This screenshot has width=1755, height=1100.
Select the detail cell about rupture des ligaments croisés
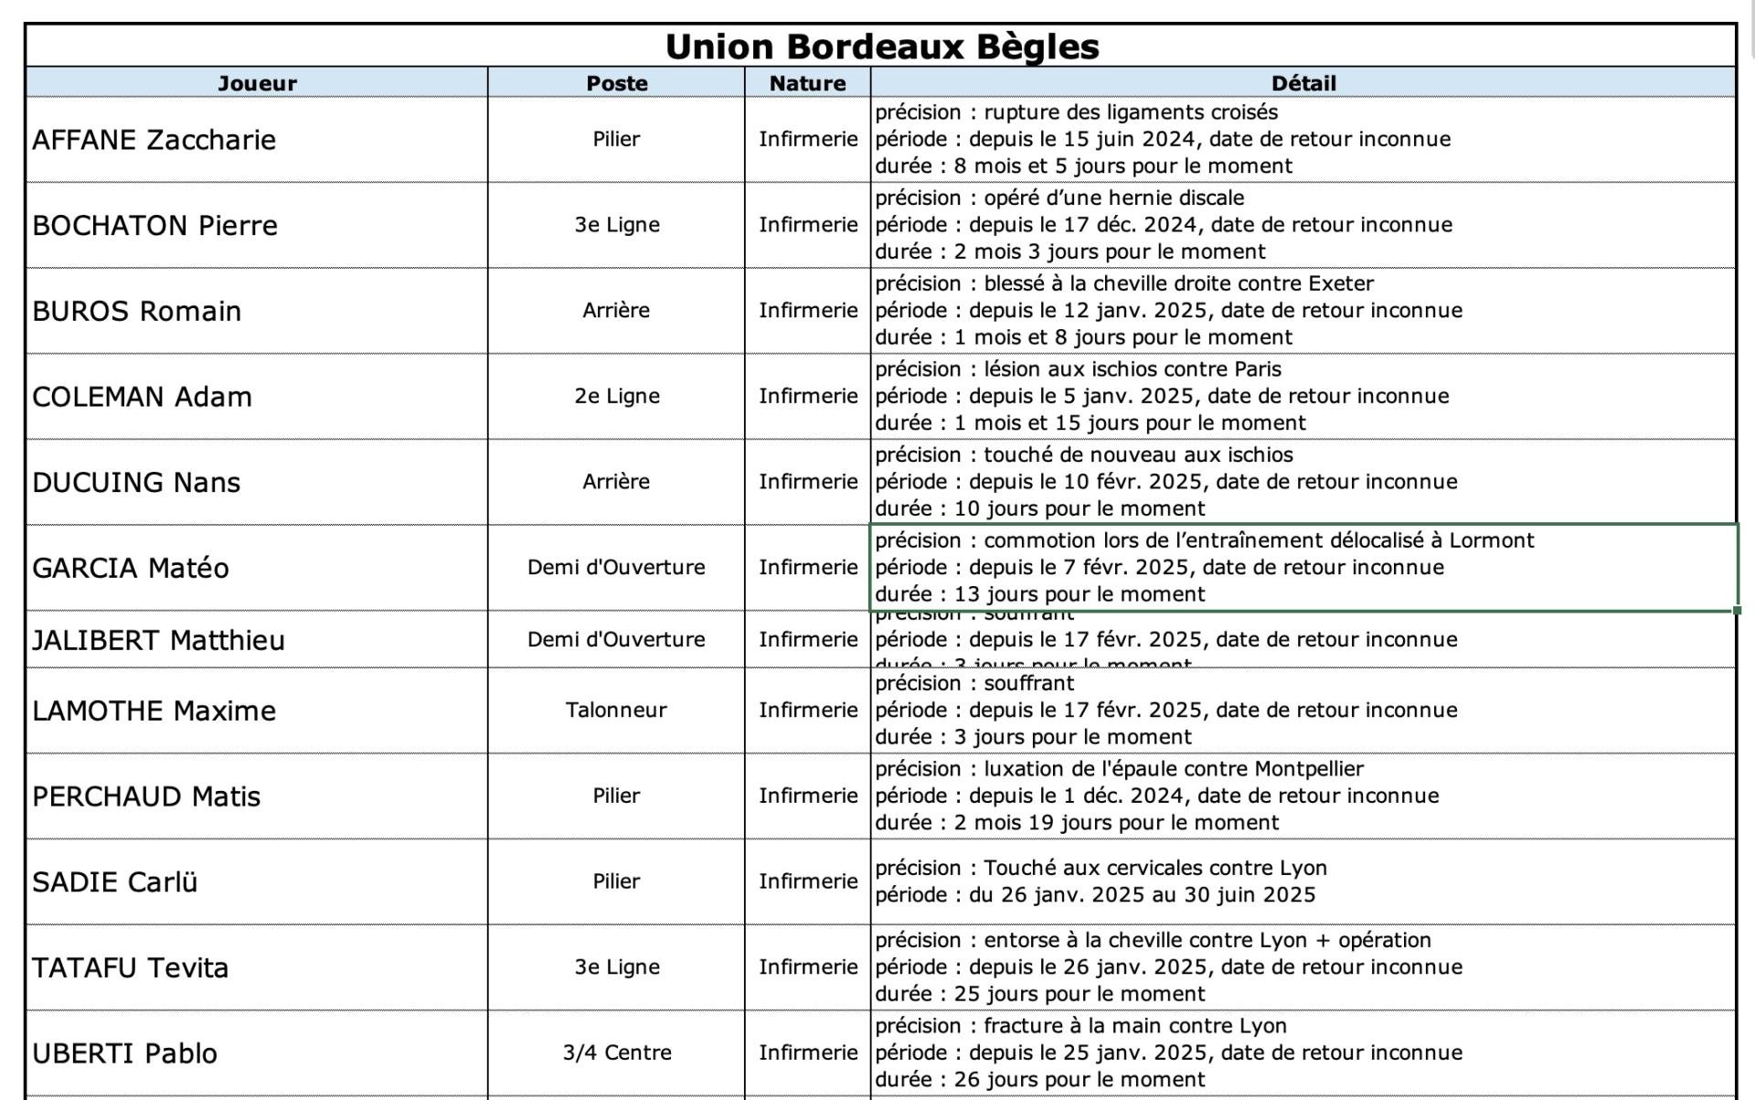(x=1303, y=139)
